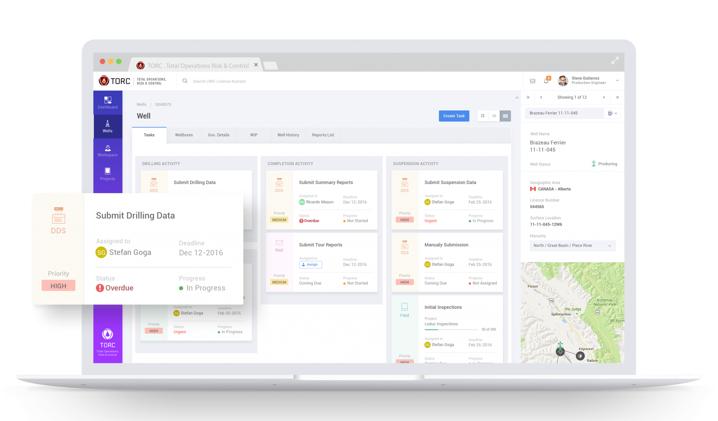
Task: Open the mail envelope icon
Action: 532,81
